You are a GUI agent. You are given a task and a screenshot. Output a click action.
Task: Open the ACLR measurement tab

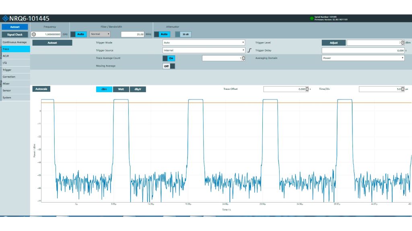click(15, 56)
